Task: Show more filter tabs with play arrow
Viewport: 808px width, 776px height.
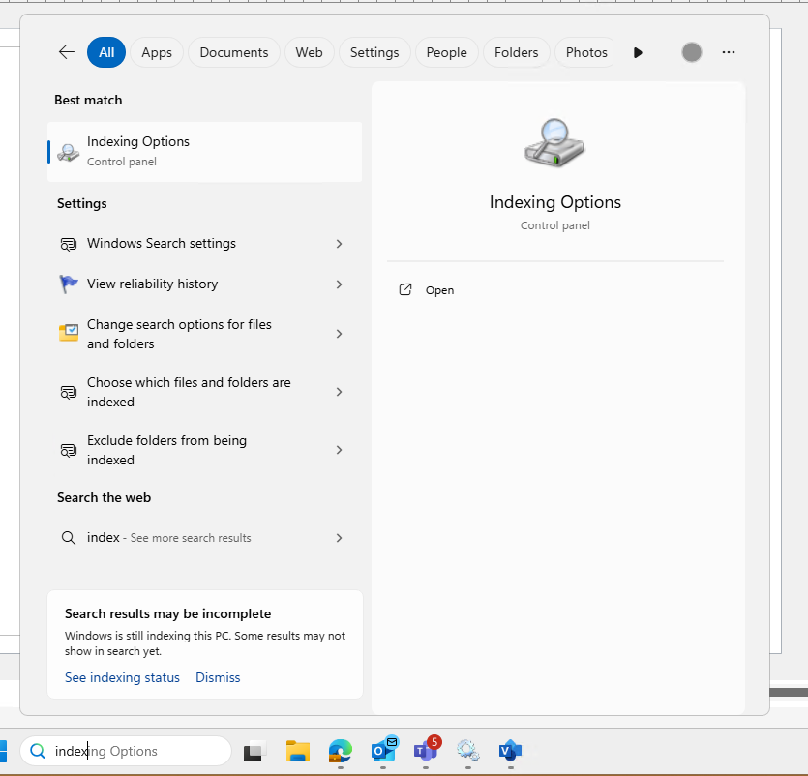Action: [638, 52]
